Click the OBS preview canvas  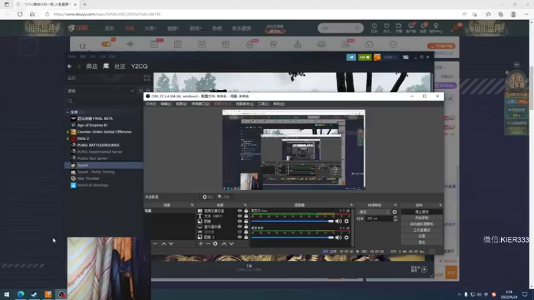pos(294,149)
